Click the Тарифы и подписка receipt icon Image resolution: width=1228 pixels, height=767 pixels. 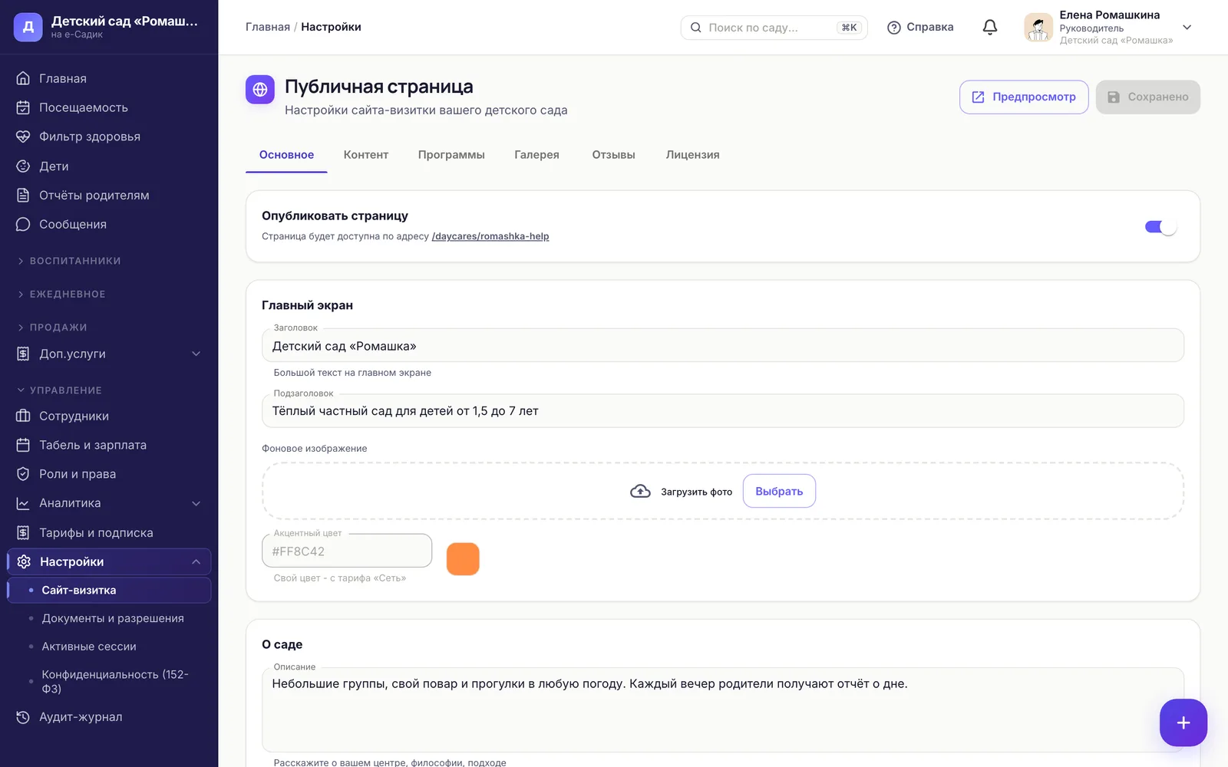23,532
